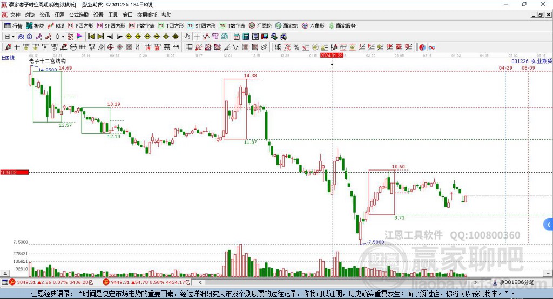This screenshot has height=299, width=553.
Task: Launch the 赢家轮 wheel tool
Action: point(286,26)
